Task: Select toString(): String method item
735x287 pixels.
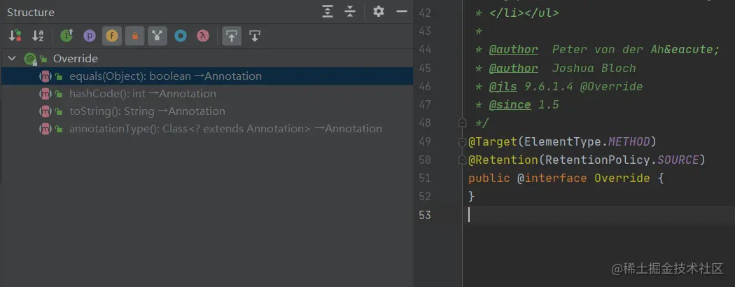Action: 147,111
